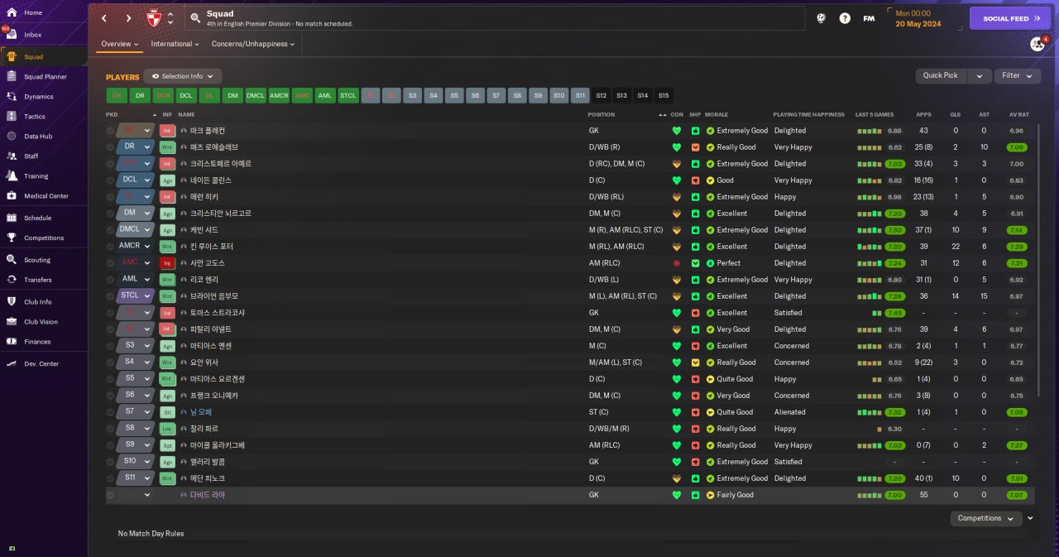Open the Inbox sidebar icon
Viewport: 1059px width, 557px height.
point(12,35)
